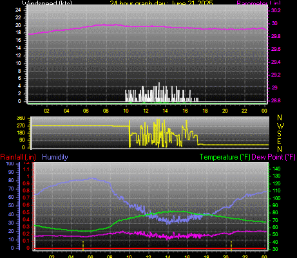Click the Humidity legend label
Image resolution: width=297 pixels, height=258 pixels.
tap(55, 157)
